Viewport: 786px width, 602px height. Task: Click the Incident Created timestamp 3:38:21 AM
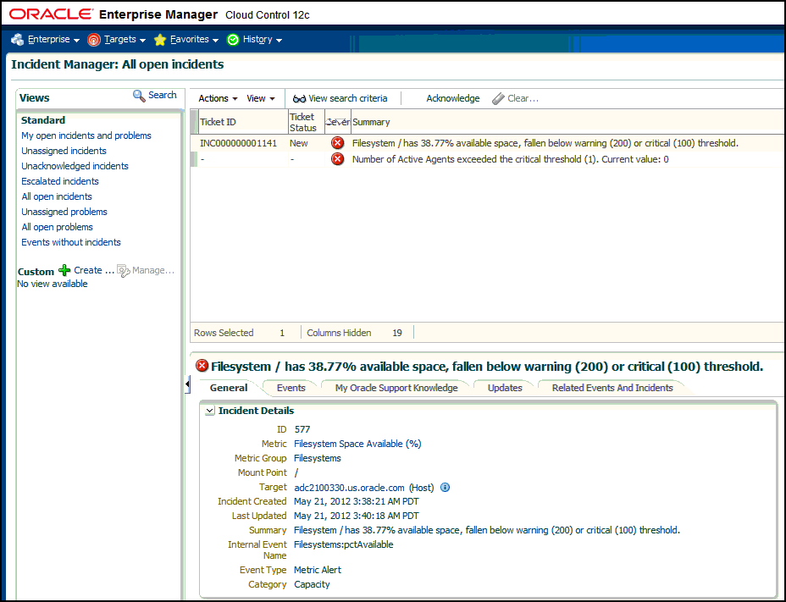(357, 502)
